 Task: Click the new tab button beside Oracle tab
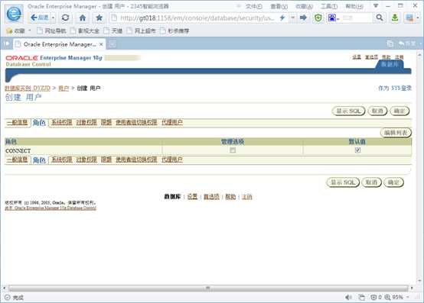click(x=113, y=44)
